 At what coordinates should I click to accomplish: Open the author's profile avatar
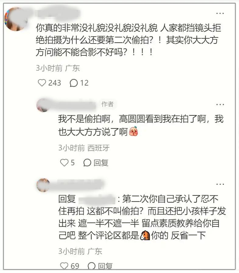(x=43, y=105)
